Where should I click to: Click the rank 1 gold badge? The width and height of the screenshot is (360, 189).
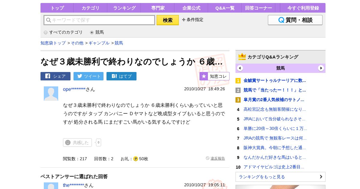coord(238,81)
